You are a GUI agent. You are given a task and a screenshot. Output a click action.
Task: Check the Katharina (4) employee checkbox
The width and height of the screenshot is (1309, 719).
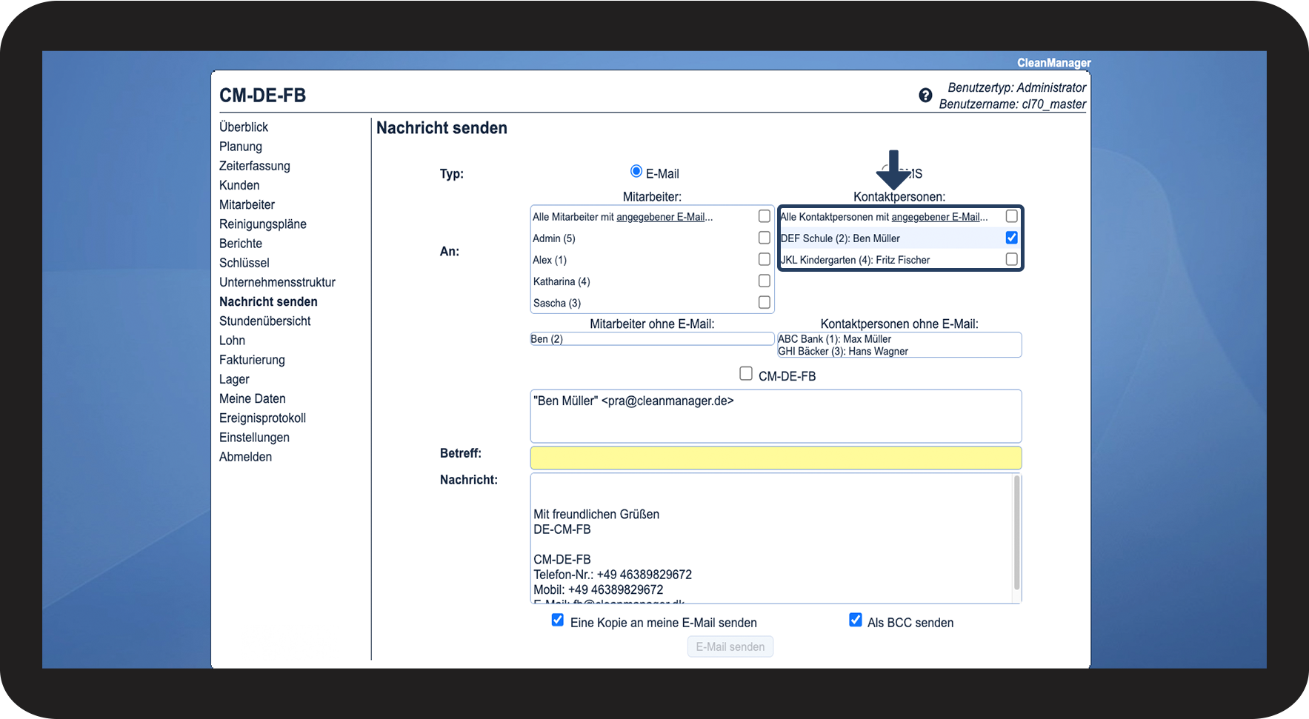pos(764,281)
